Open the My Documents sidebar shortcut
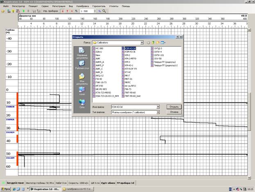 (x=82, y=79)
